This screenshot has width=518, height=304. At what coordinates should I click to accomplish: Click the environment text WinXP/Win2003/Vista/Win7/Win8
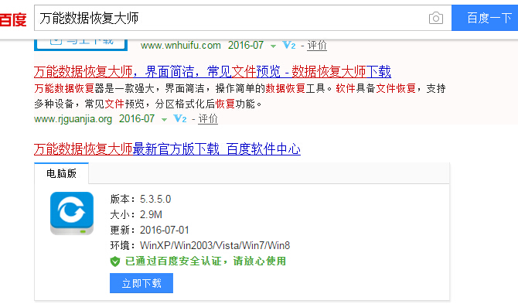pos(215,245)
